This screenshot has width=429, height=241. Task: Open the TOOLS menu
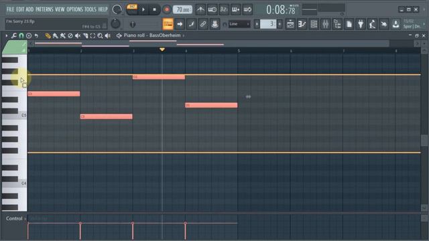(x=90, y=9)
